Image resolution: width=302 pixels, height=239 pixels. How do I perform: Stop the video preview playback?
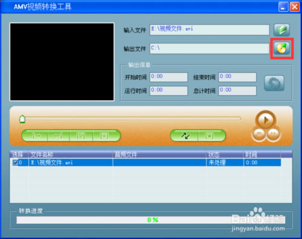point(259,134)
